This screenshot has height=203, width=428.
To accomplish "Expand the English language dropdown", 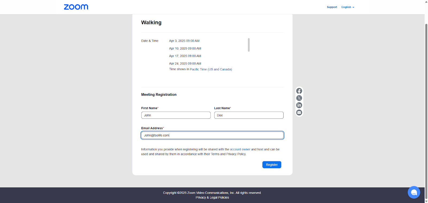I will pyautogui.click(x=347, y=7).
